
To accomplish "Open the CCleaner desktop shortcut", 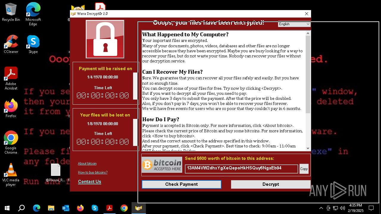I will (x=11, y=44).
